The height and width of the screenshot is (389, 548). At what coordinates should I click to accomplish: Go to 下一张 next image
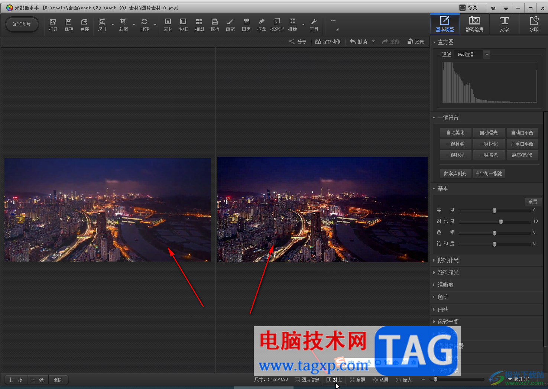coord(37,380)
